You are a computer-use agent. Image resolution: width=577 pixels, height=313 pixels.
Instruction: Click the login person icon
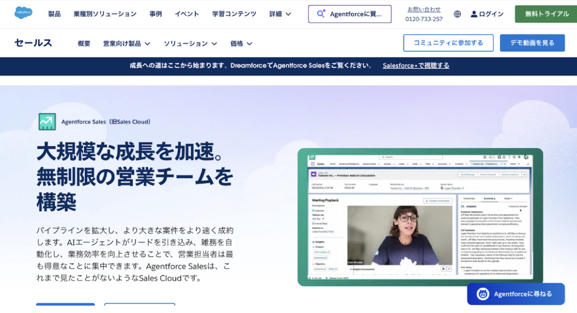click(x=474, y=14)
